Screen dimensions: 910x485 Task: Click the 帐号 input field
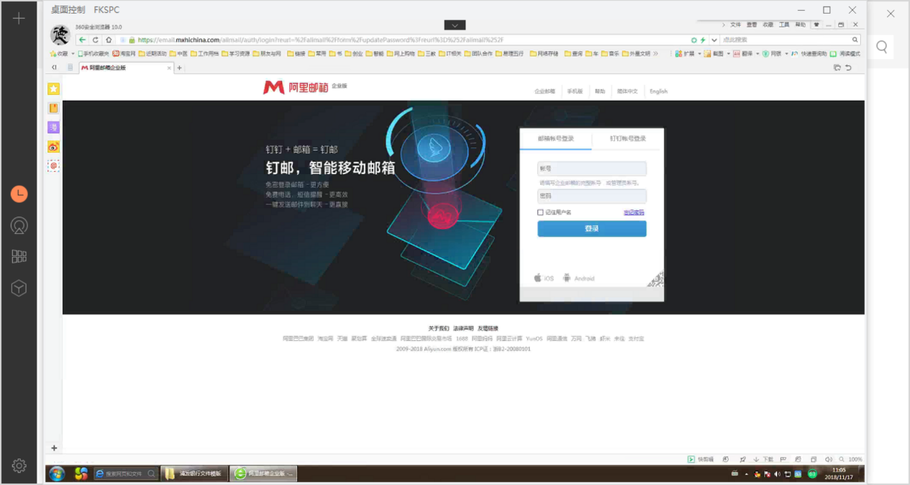click(x=591, y=168)
